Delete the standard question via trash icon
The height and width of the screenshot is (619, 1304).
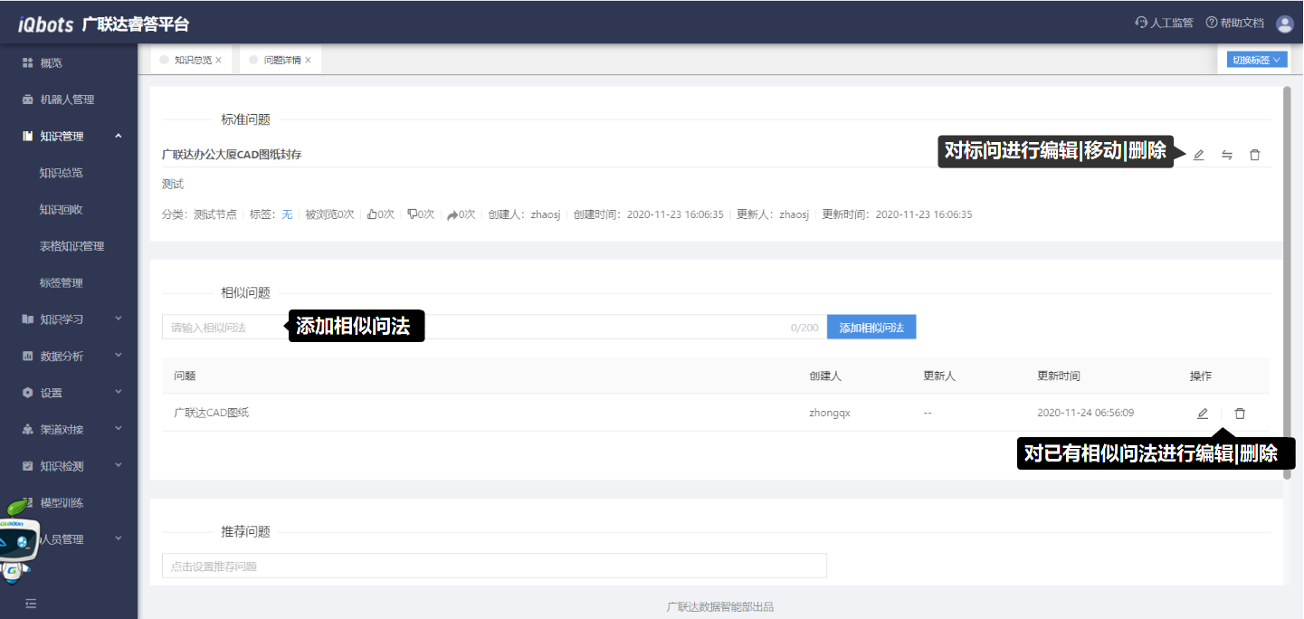point(1254,155)
